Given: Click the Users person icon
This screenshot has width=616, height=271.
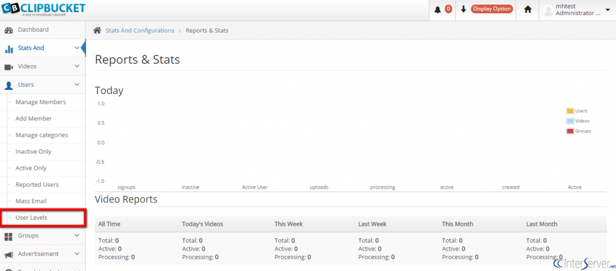Looking at the screenshot, I should point(8,86).
